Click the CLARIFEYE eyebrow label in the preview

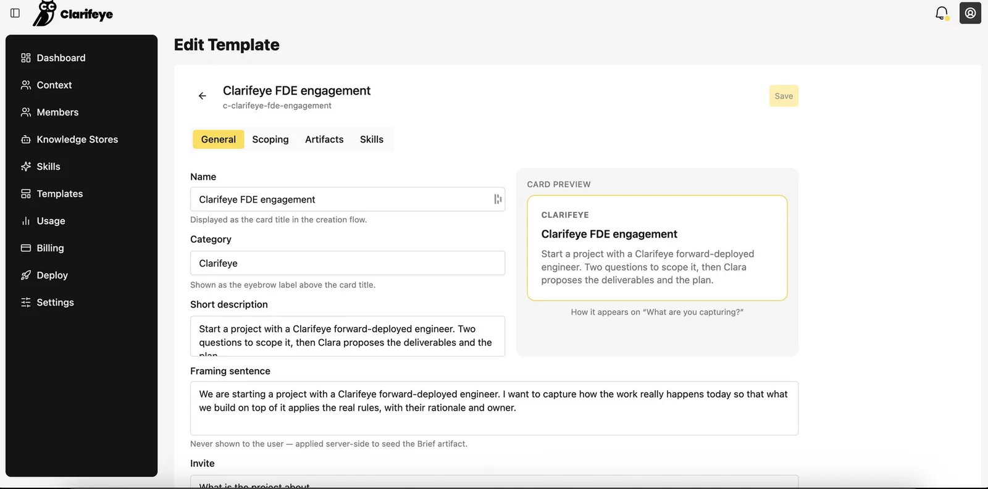pyautogui.click(x=565, y=215)
